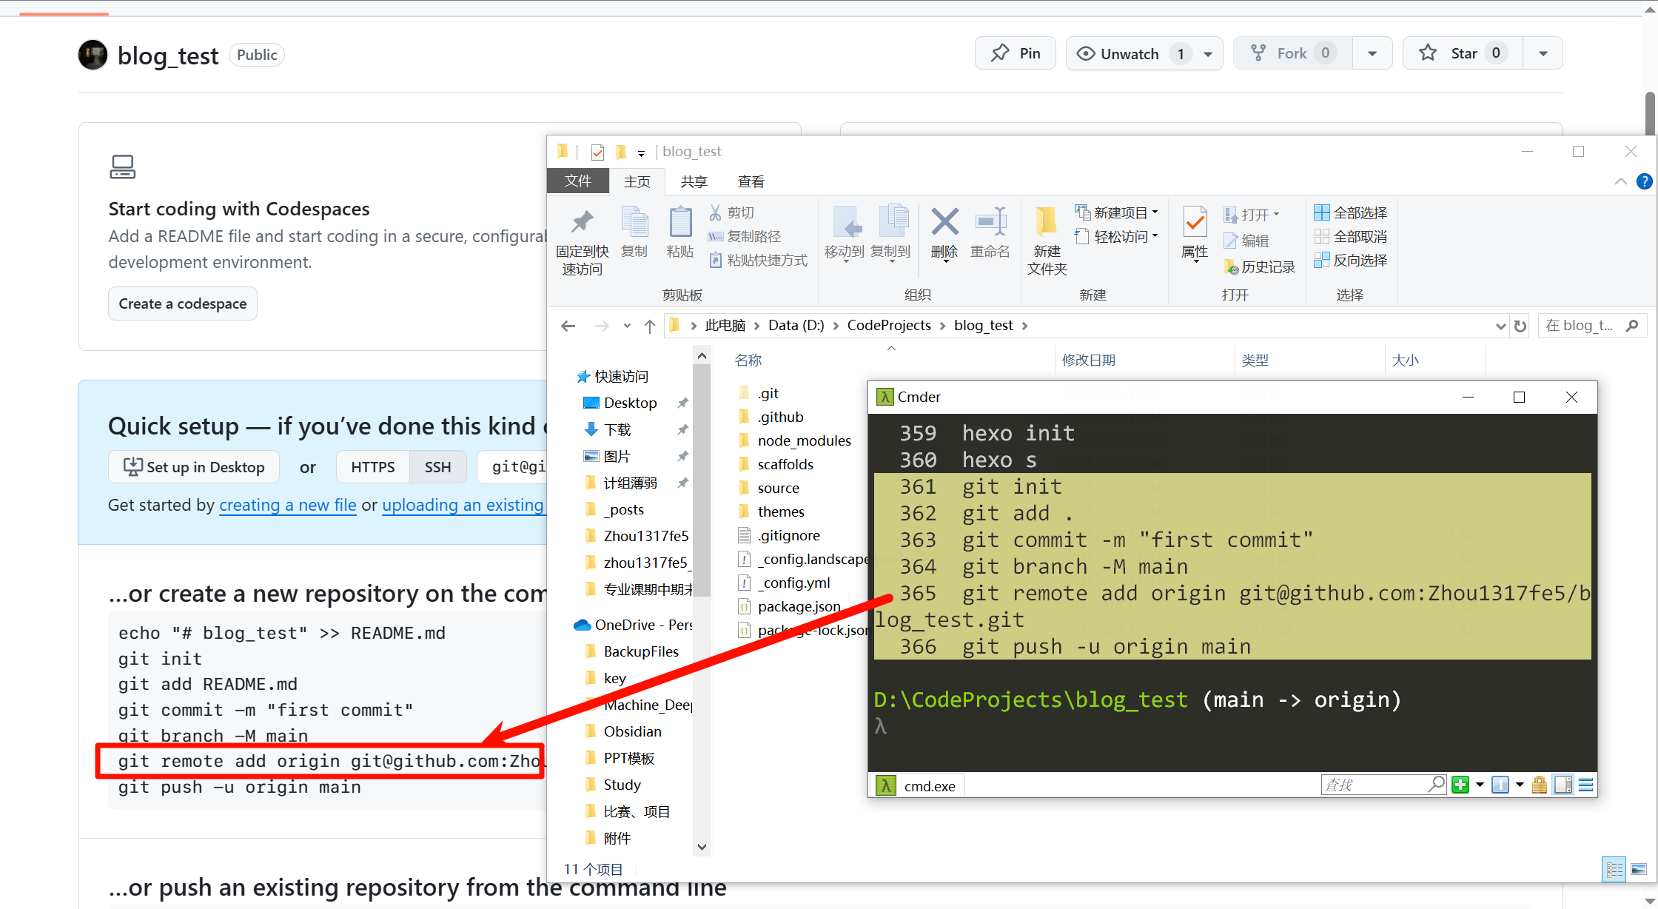Click the Pin repository button
The height and width of the screenshot is (909, 1658).
click(x=1016, y=53)
